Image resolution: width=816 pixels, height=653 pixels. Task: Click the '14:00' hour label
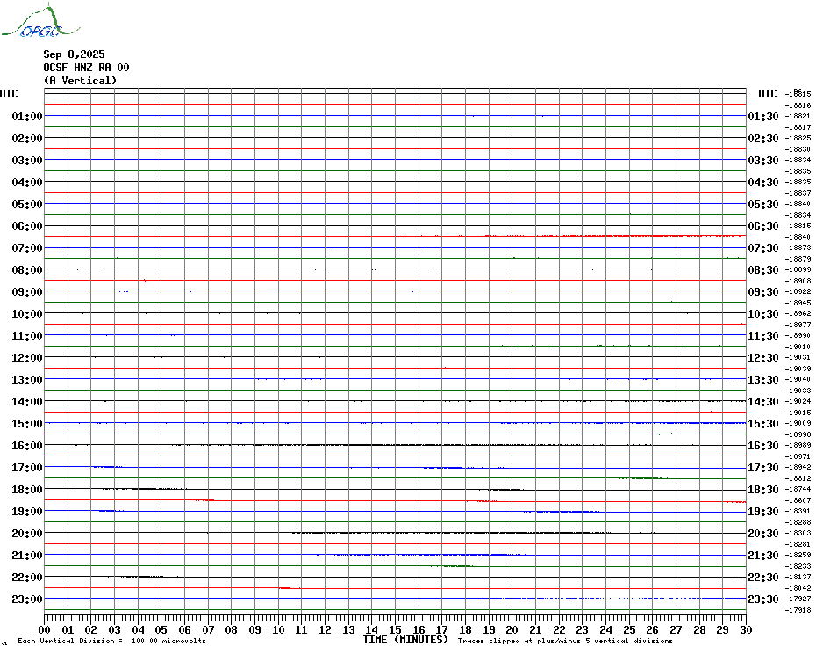pyautogui.click(x=27, y=401)
